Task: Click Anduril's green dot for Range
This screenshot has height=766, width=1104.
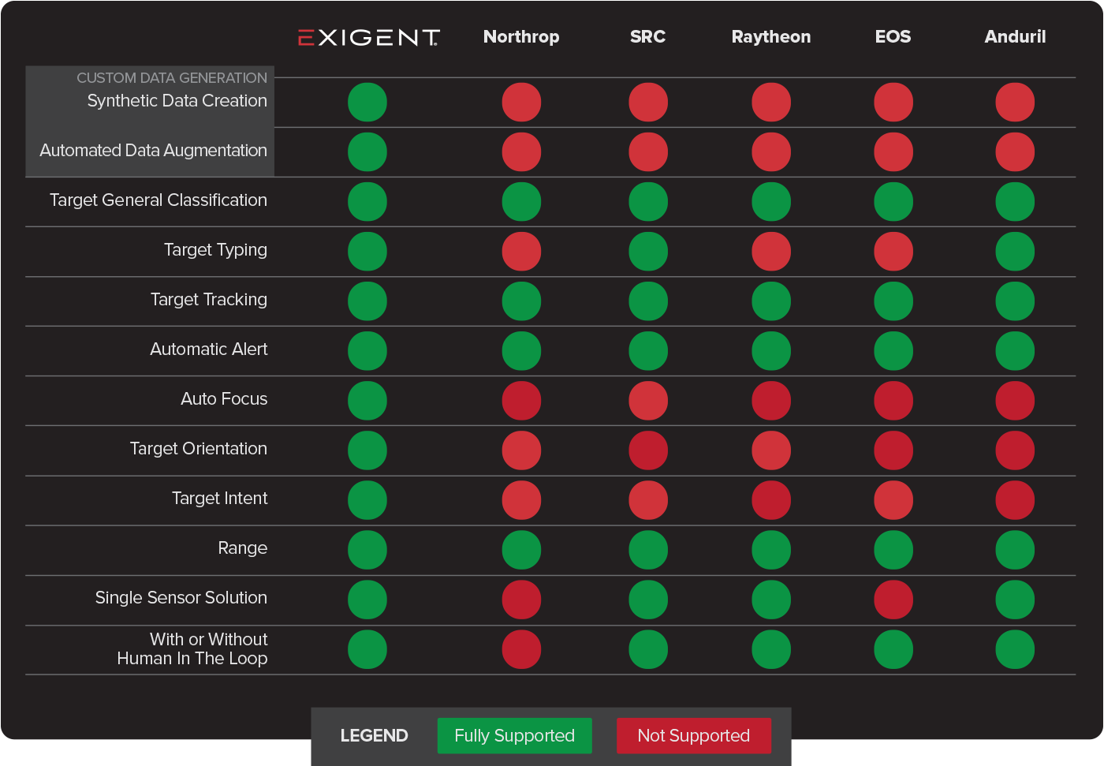Action: [x=1015, y=550]
